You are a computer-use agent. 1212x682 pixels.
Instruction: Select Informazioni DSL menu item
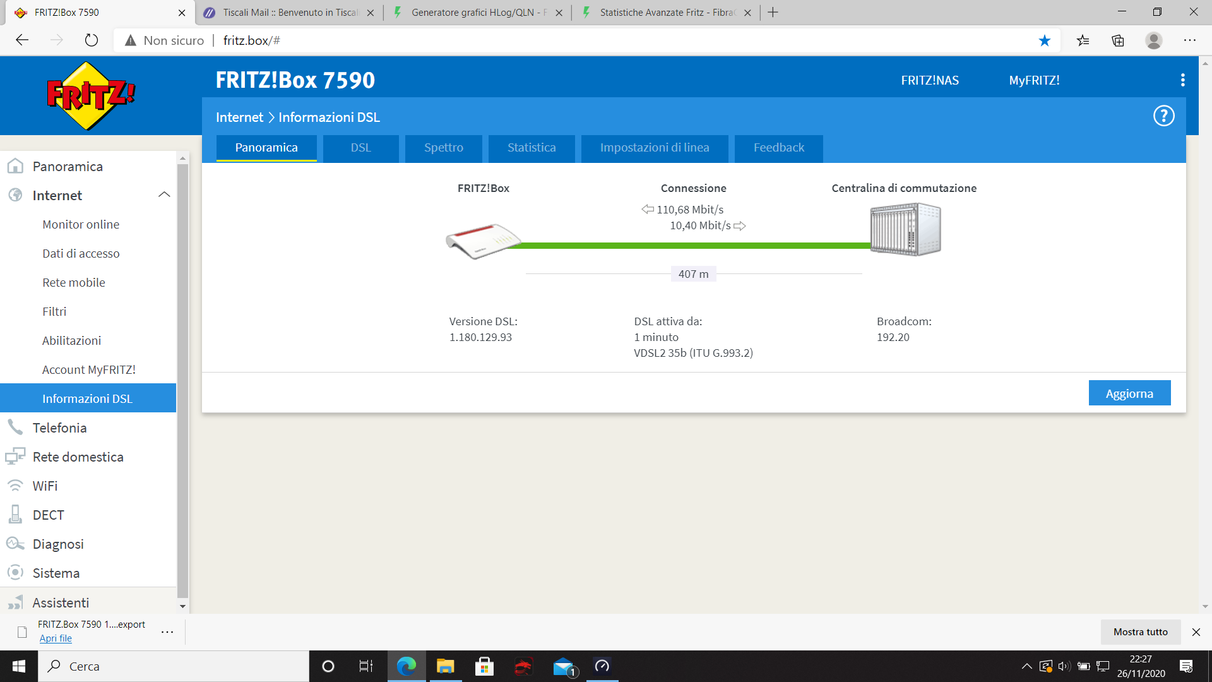coord(88,398)
